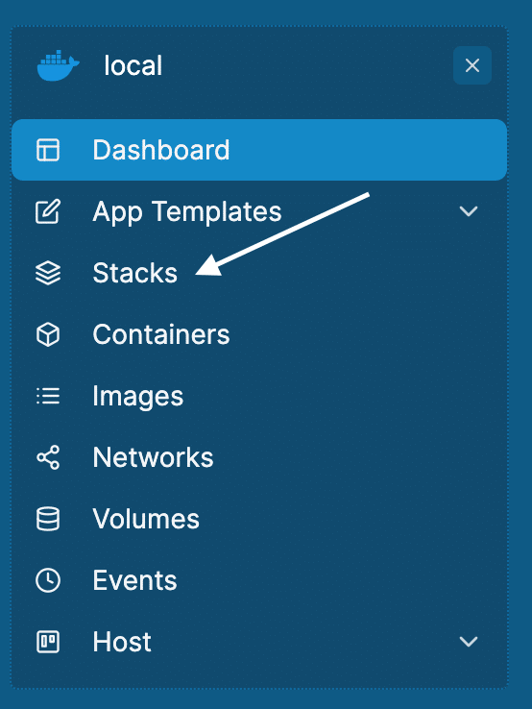Open the Volumes section
532x709 pixels.
pos(259,519)
